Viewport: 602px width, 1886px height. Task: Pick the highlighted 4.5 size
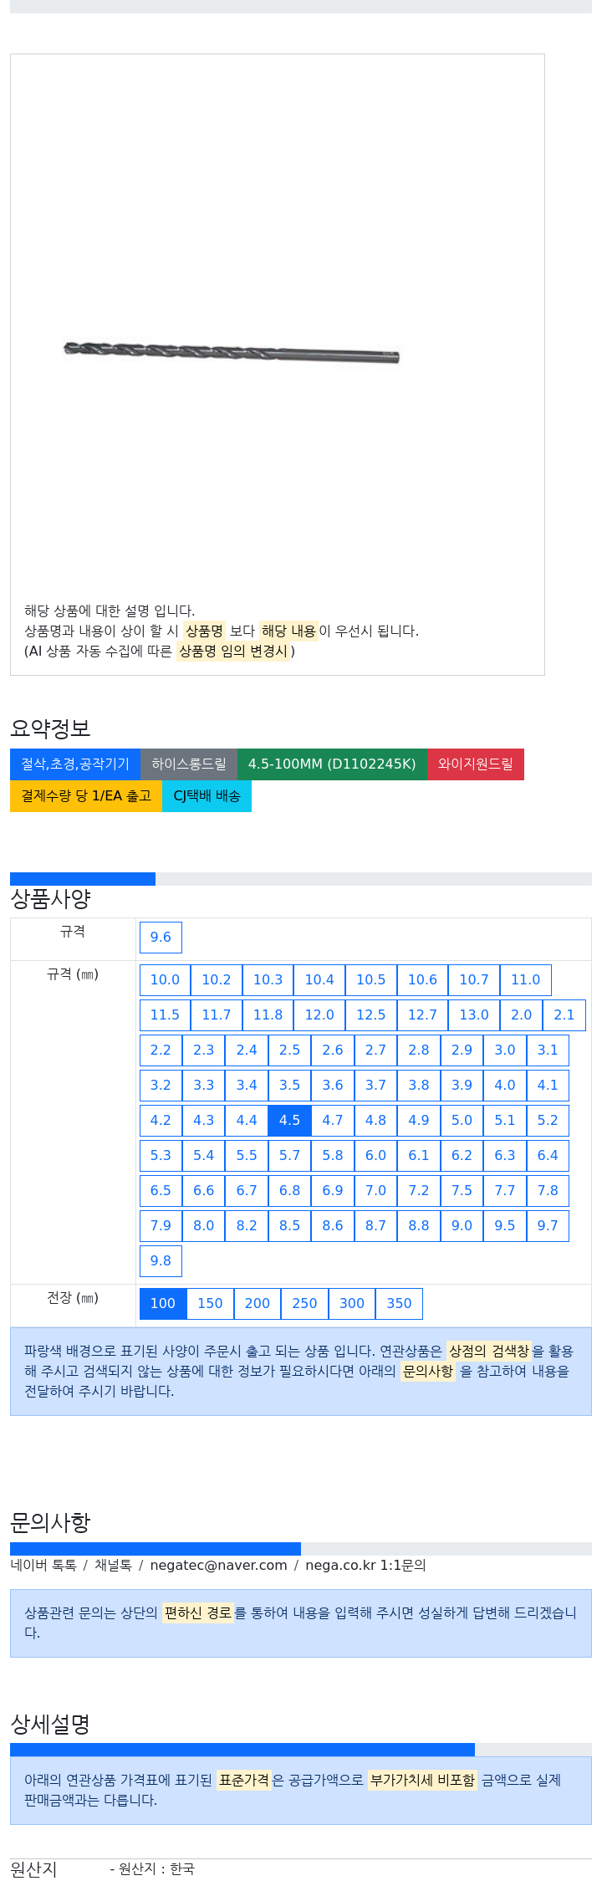(x=289, y=1121)
